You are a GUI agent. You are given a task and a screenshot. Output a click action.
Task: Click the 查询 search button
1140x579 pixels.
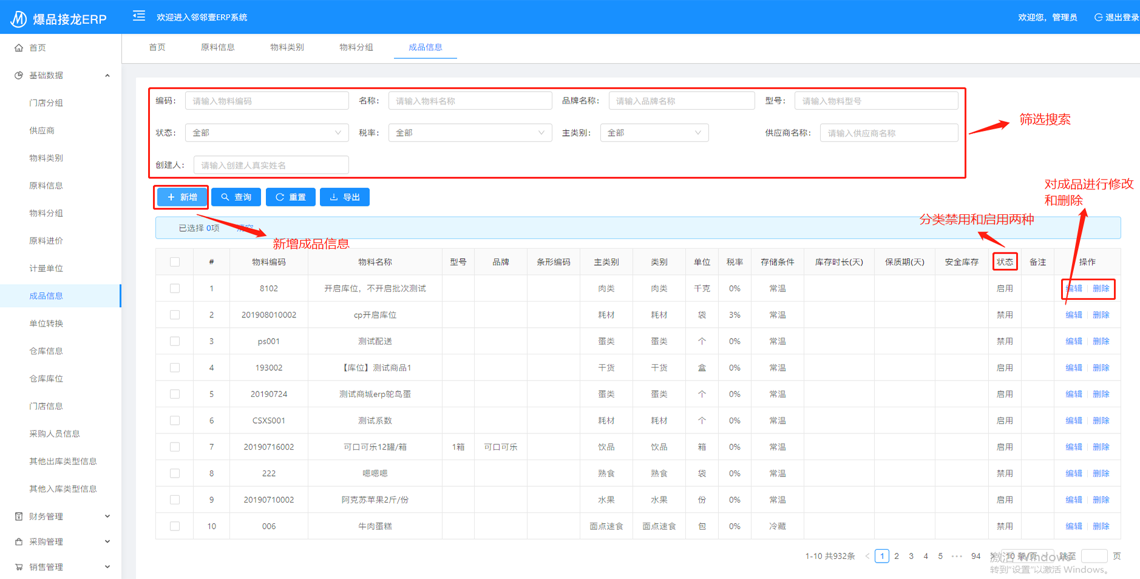(x=236, y=197)
